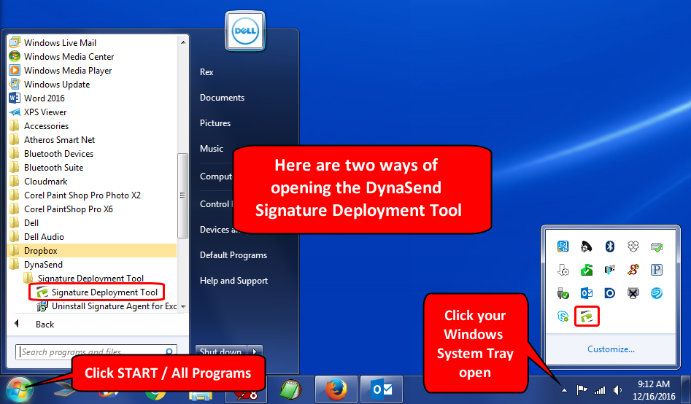The width and height of the screenshot is (691, 404).
Task: Open Help and Support
Action: tap(234, 281)
